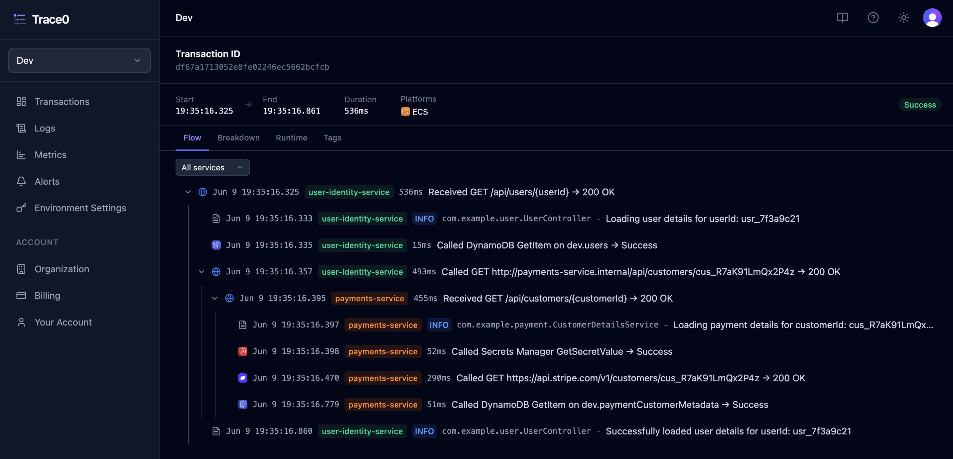Click DynamoDB icon on 19:35:16.779 row
This screenshot has width=953, height=459.
pos(243,405)
